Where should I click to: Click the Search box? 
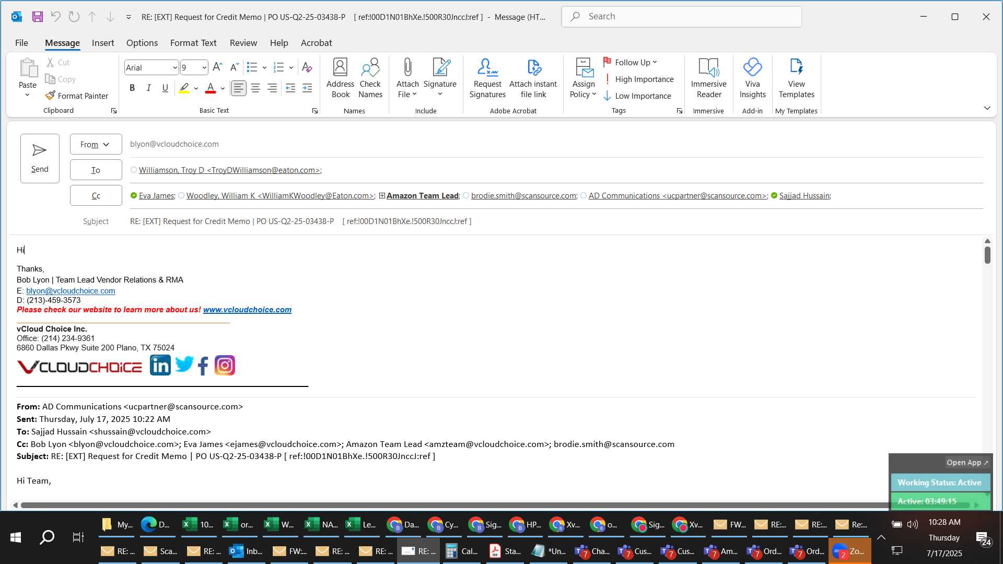pos(681,17)
